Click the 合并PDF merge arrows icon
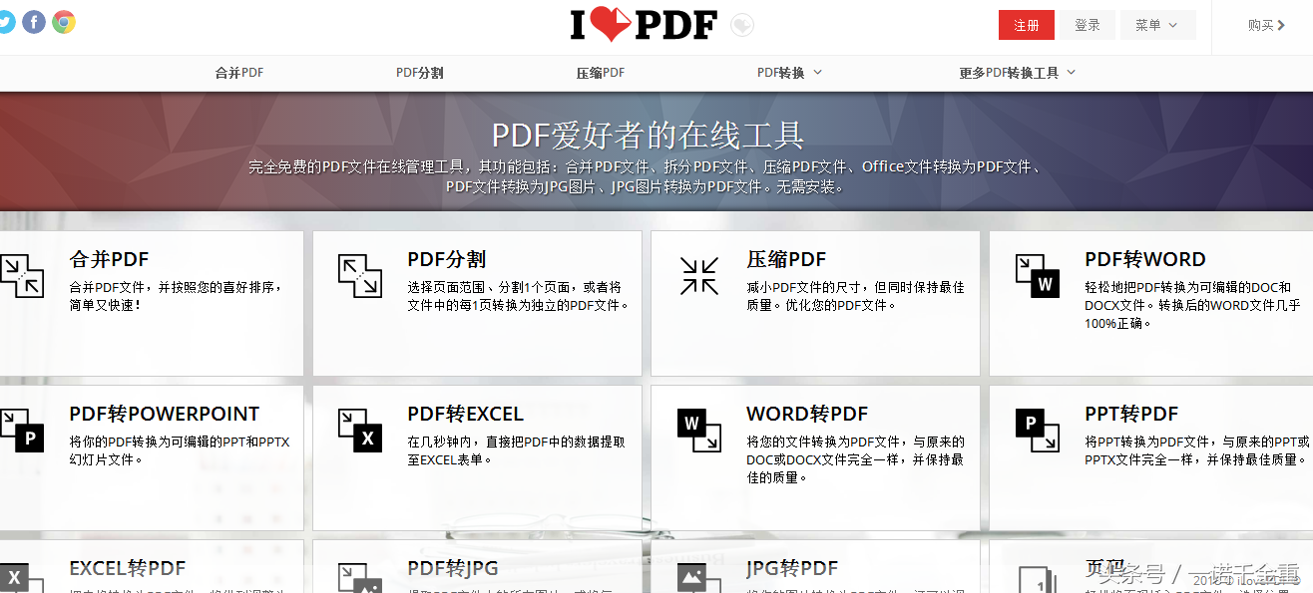This screenshot has width=1313, height=593. (x=21, y=276)
